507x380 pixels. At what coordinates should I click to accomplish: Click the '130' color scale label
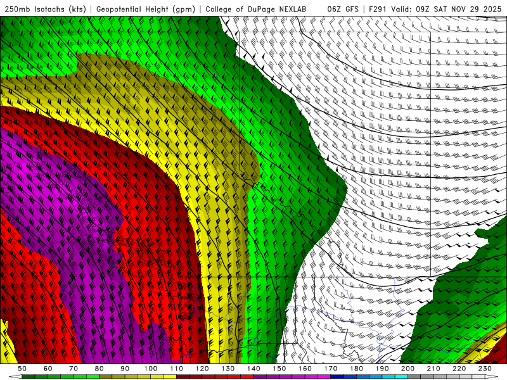(x=228, y=369)
